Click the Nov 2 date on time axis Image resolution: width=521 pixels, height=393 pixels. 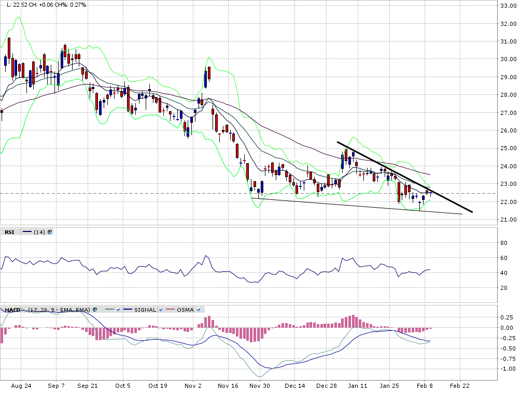click(x=193, y=386)
